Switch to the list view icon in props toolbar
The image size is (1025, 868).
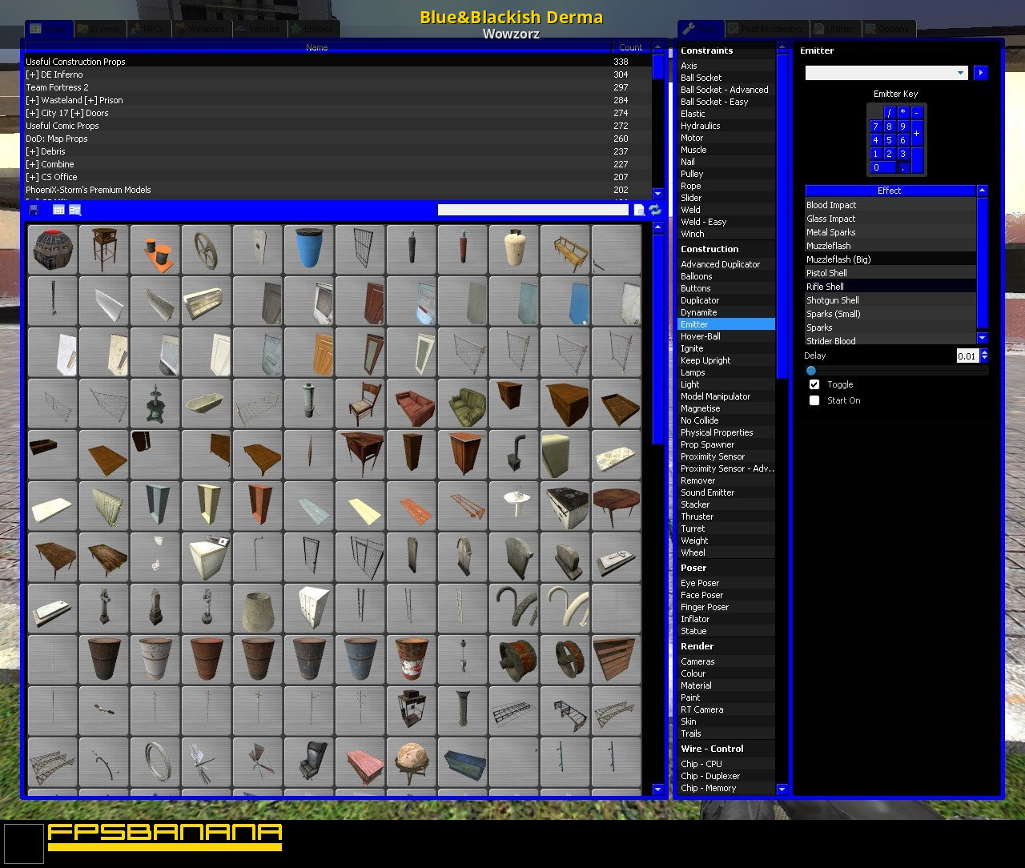click(58, 210)
